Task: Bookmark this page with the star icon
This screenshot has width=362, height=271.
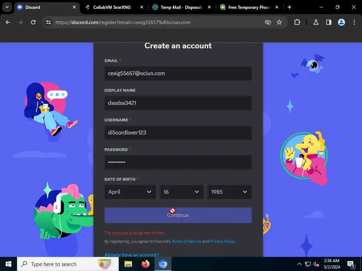Action: 279,22
